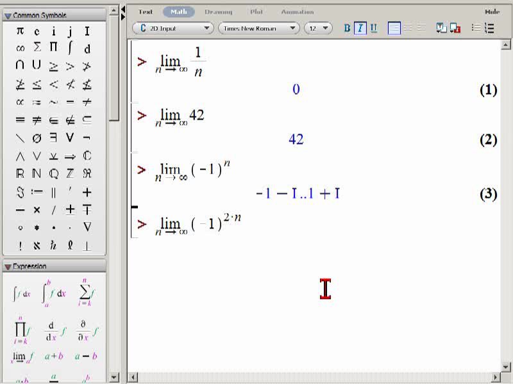Place cursor in the (−1)^(2·n) limit input
The image size is (513, 384).
tap(198, 224)
